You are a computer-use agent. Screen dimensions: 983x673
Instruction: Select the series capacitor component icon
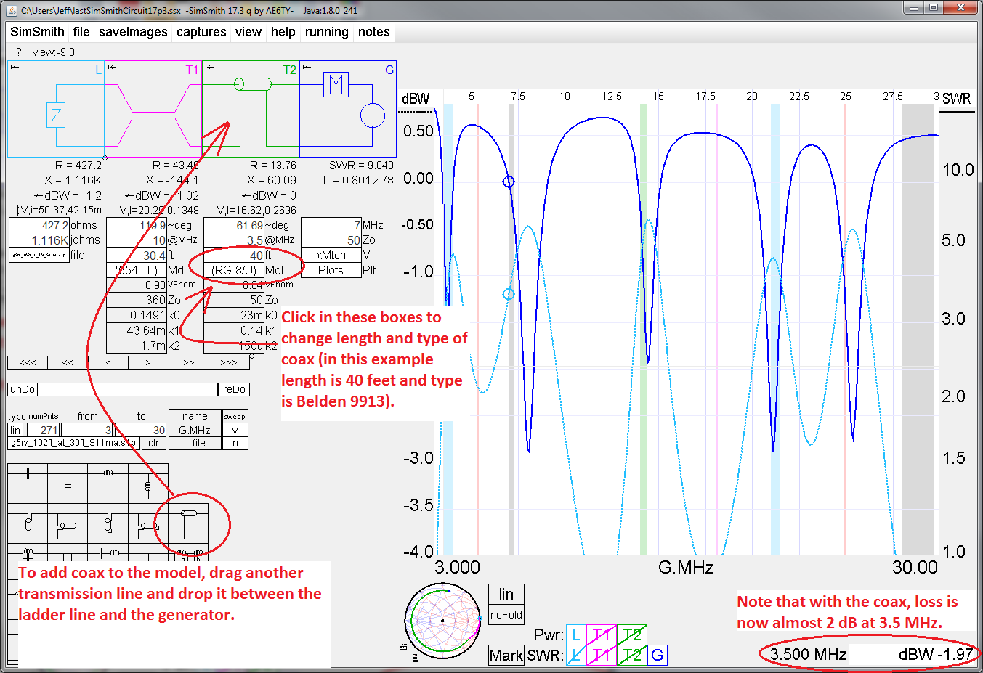coord(27,473)
